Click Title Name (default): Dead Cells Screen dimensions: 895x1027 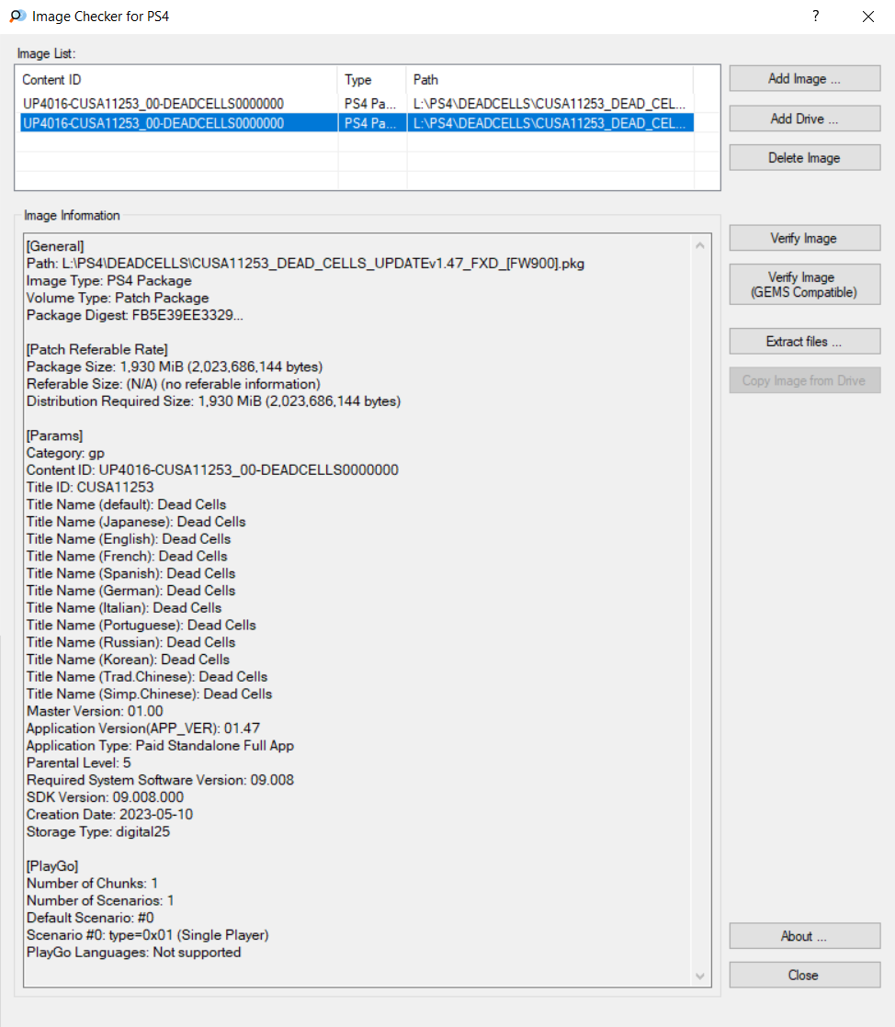126,504
